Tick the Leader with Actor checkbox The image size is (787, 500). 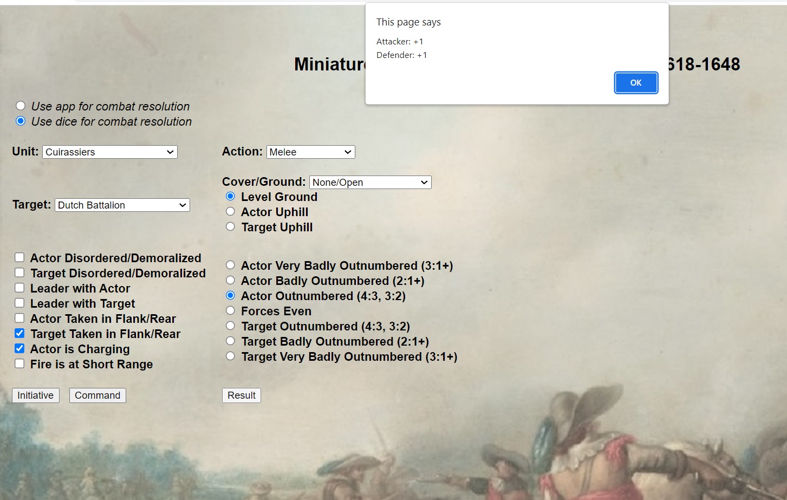click(x=19, y=288)
